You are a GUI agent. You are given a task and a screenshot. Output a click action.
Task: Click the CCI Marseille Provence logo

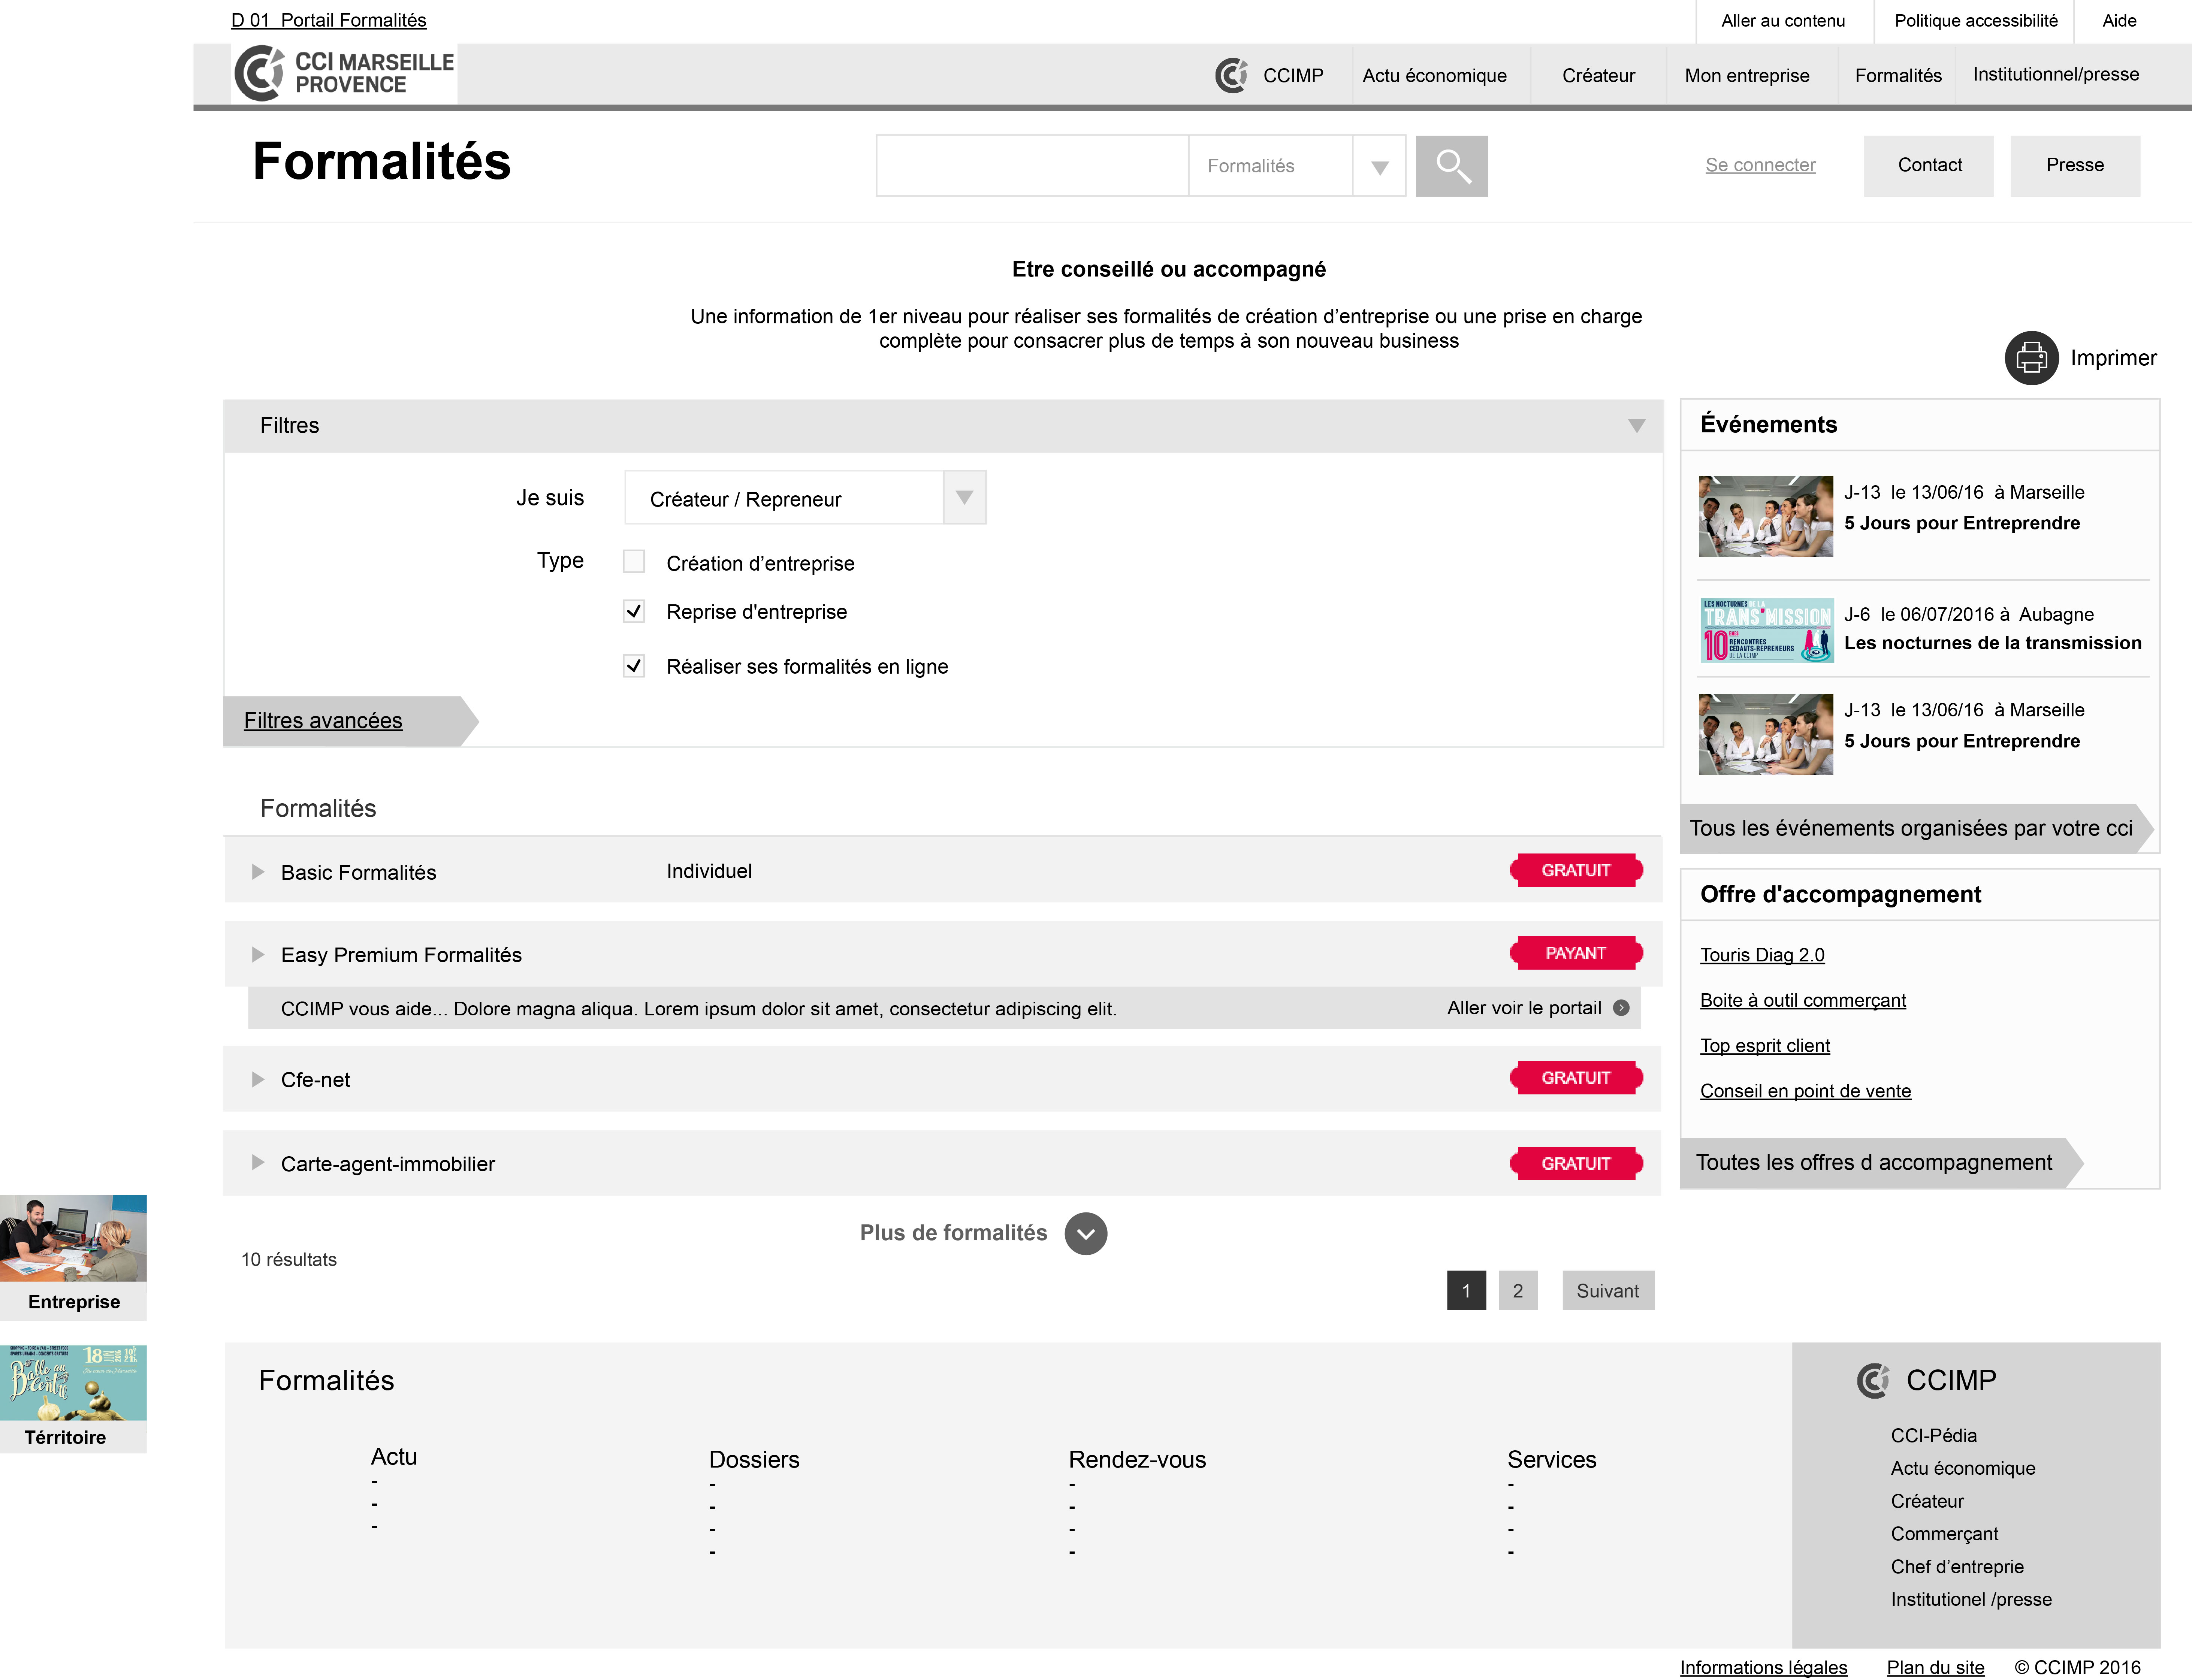(344, 73)
